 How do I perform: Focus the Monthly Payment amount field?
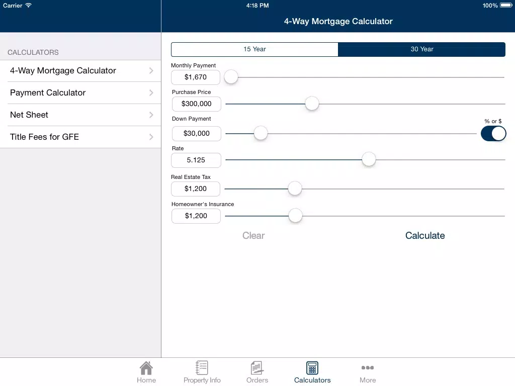(196, 77)
